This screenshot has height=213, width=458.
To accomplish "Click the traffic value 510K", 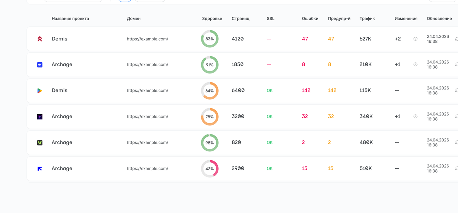I will [x=366, y=169].
